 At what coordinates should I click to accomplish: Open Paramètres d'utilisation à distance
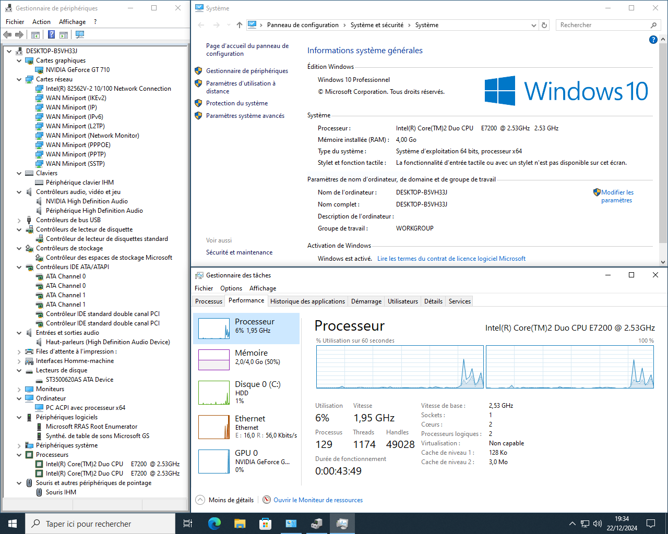[241, 87]
